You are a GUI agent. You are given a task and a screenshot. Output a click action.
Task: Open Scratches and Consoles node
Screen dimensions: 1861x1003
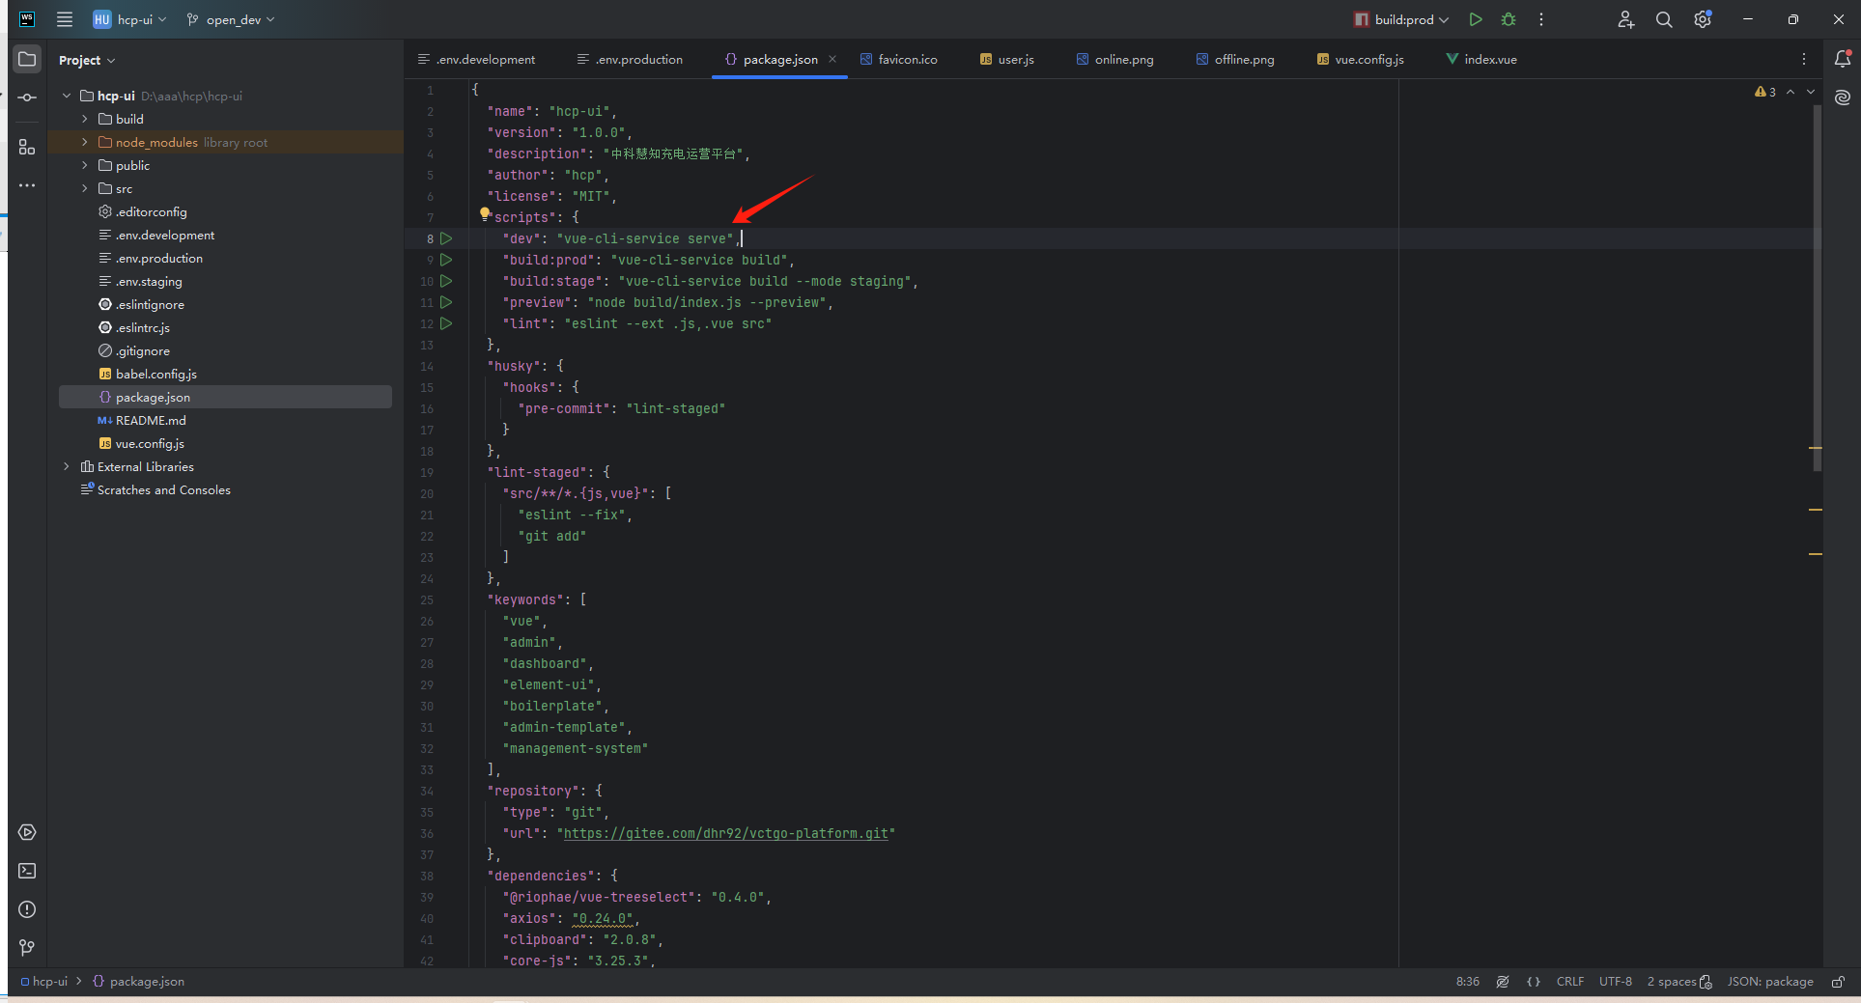pyautogui.click(x=163, y=489)
